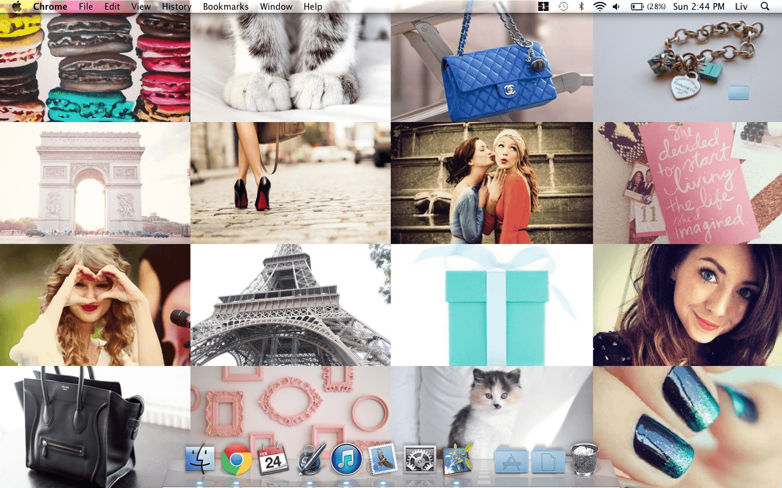Open the Time Machine status menu

pos(563,6)
